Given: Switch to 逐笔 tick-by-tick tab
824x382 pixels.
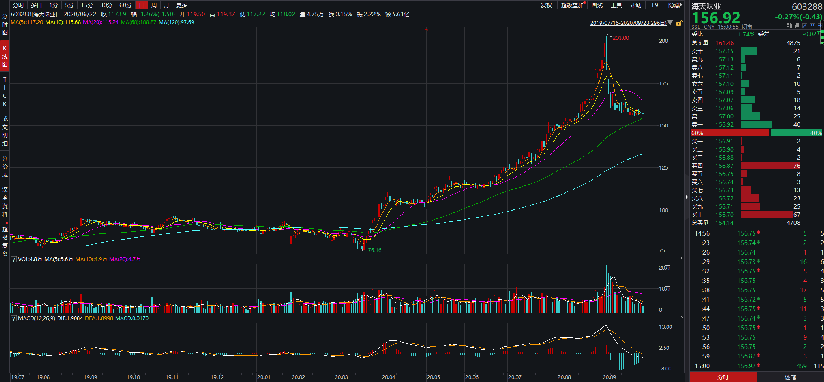Looking at the screenshot, I should click(x=790, y=377).
